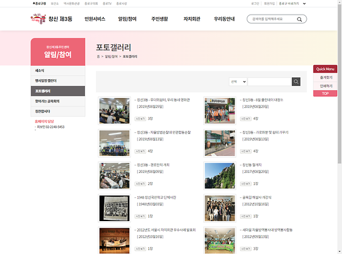Click the 종로사랑 top link

pyautogui.click(x=122, y=4)
